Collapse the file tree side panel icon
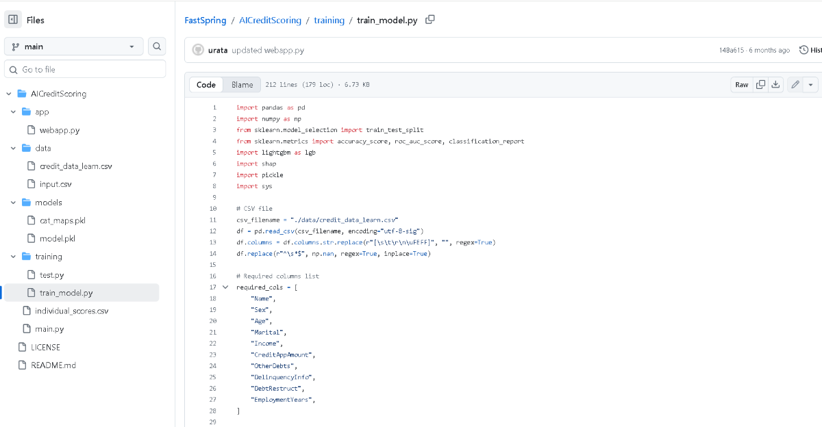This screenshot has width=822, height=427. (13, 20)
